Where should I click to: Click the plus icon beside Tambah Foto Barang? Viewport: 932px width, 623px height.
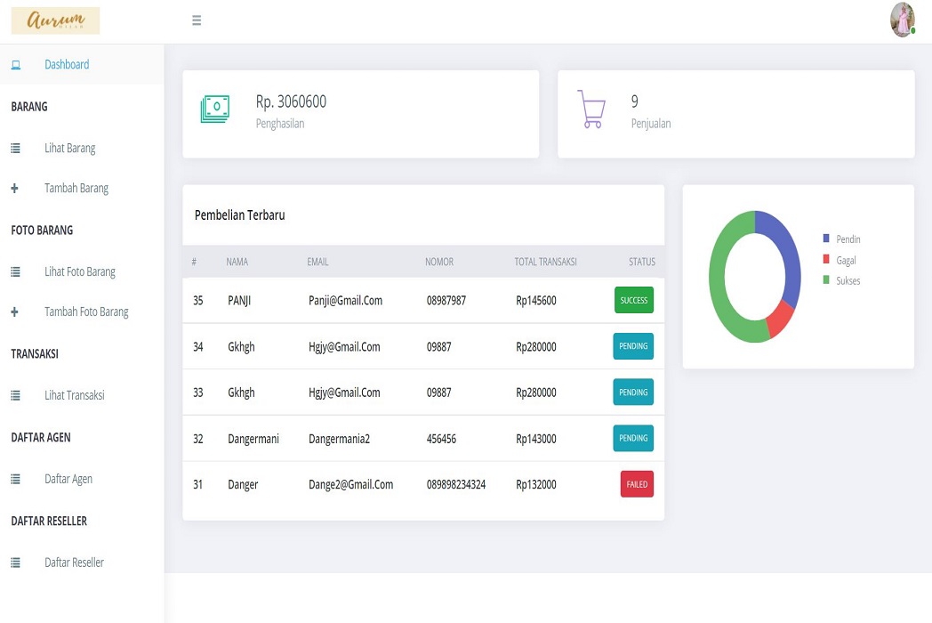click(x=14, y=312)
